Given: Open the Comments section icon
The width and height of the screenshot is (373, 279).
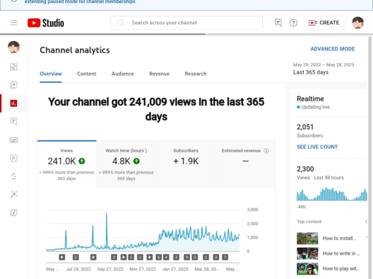Looking at the screenshot, I should (14, 121).
